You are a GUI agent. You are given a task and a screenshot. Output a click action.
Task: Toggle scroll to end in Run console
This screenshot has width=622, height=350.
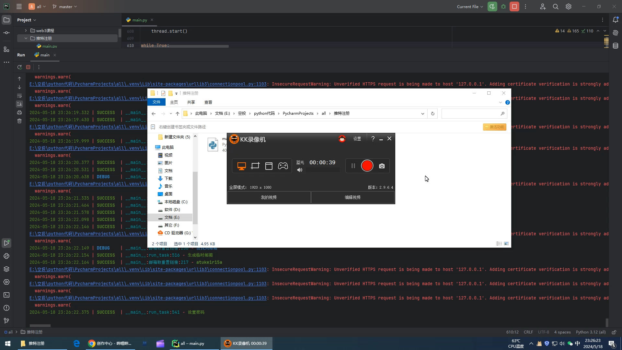pyautogui.click(x=19, y=104)
